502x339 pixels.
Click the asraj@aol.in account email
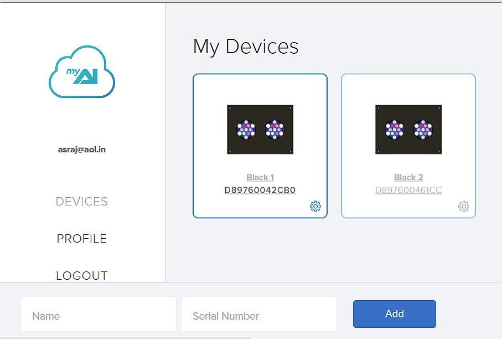pyautogui.click(x=82, y=150)
